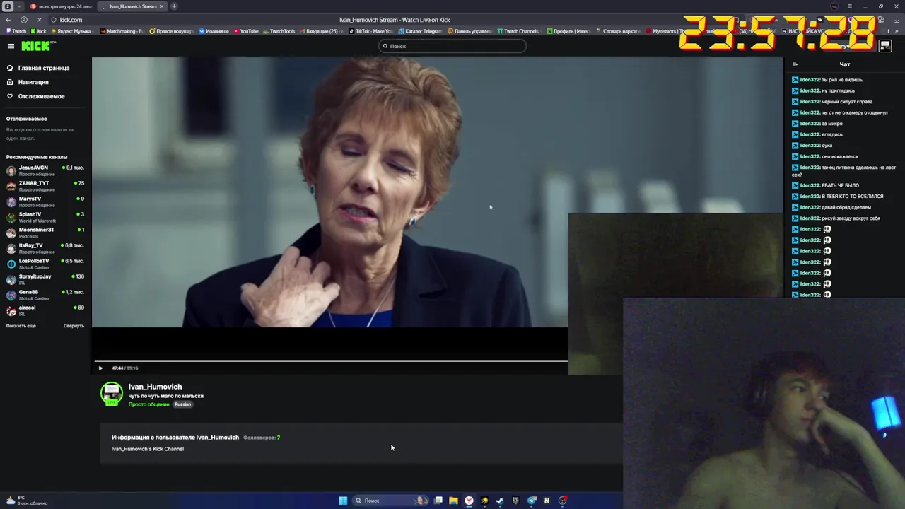Open a new browser tab
The height and width of the screenshot is (509, 905).
click(x=175, y=6)
